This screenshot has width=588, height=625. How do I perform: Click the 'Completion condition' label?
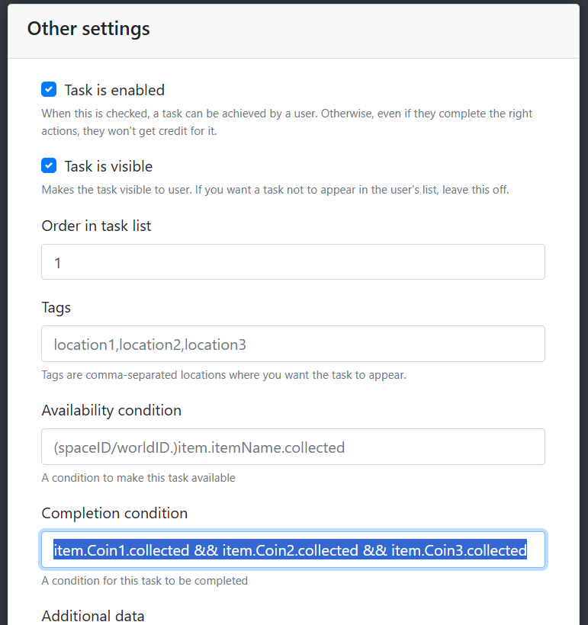coord(114,514)
